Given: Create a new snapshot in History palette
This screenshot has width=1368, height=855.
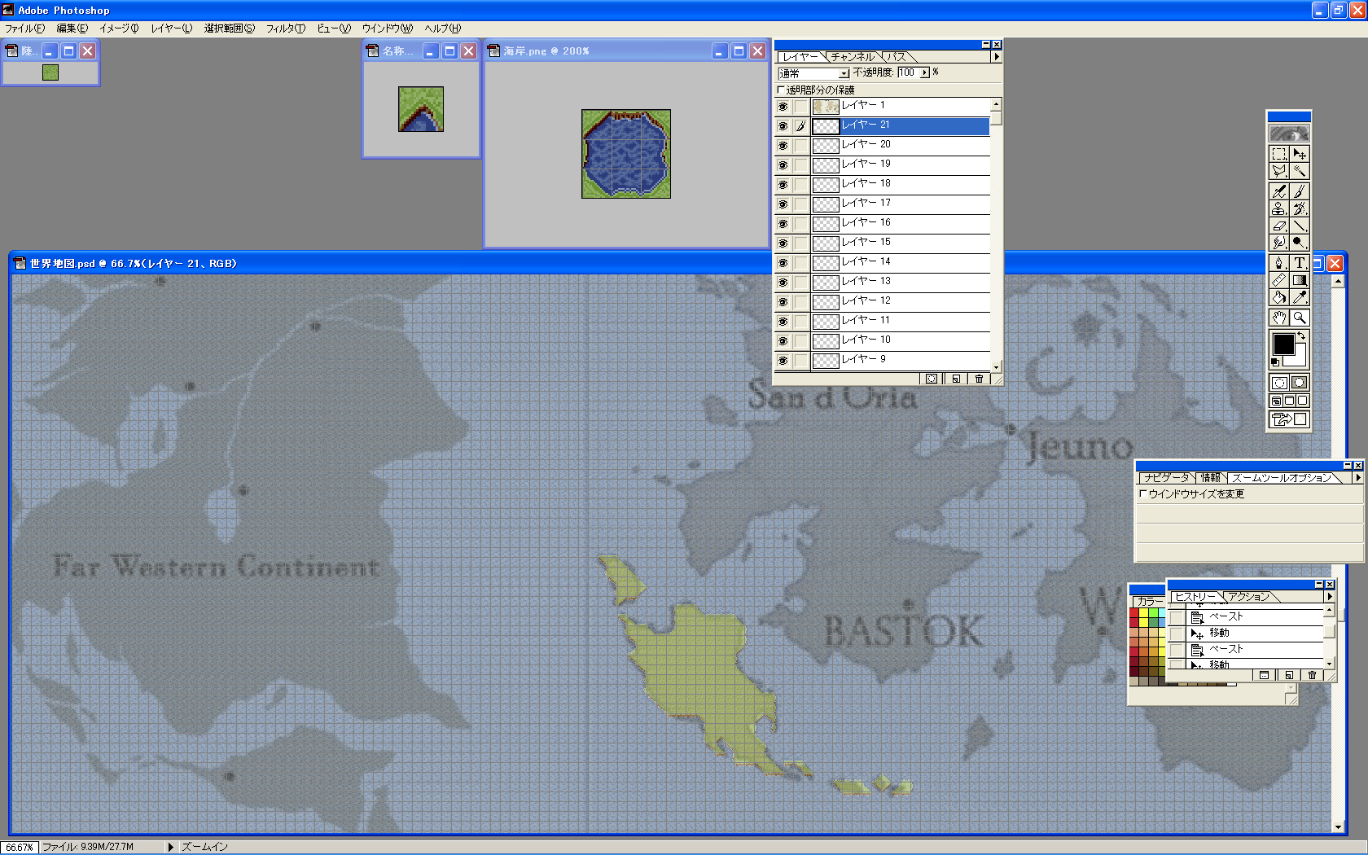Looking at the screenshot, I should tap(1288, 675).
